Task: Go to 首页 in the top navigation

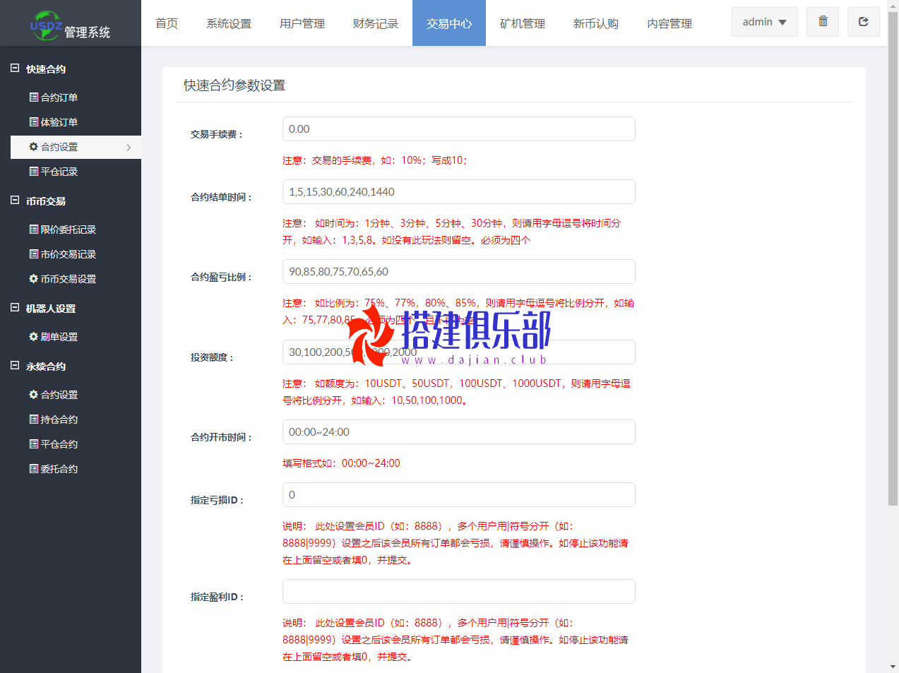Action: [x=167, y=23]
